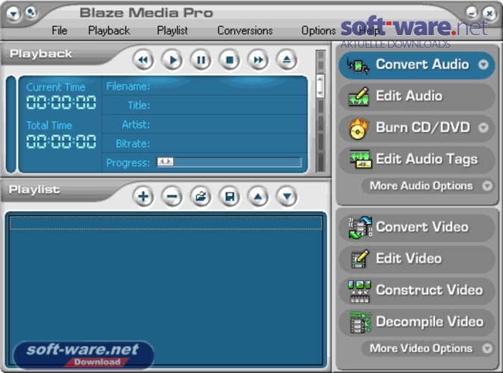Click More Video Options text
Screen dimensions: 503x373
point(421,348)
